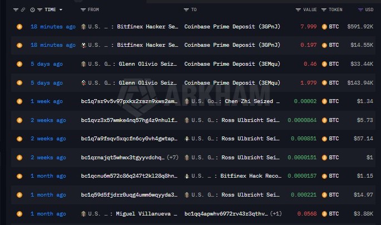The height and width of the screenshot is (225, 381).
Task: Click Bitcoin chain icon in 0.0568 row
Action: pos(19,214)
